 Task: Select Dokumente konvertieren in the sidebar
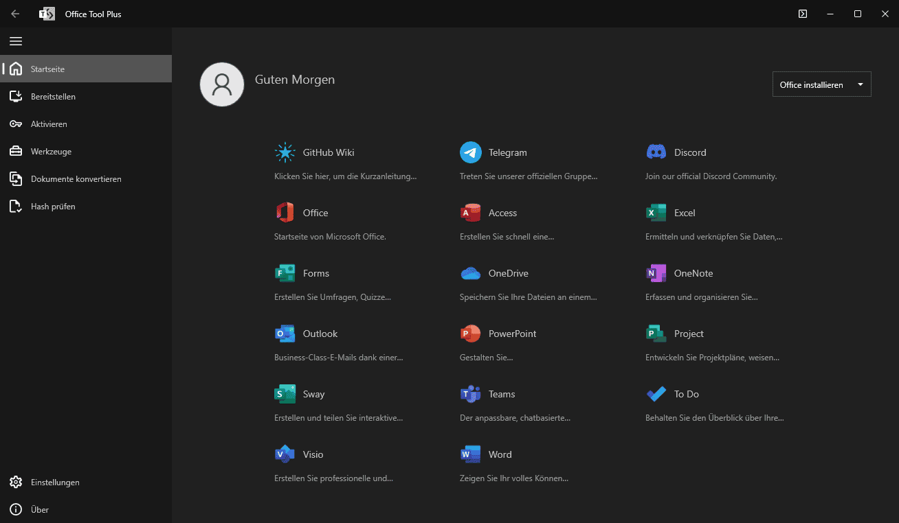[86, 178]
